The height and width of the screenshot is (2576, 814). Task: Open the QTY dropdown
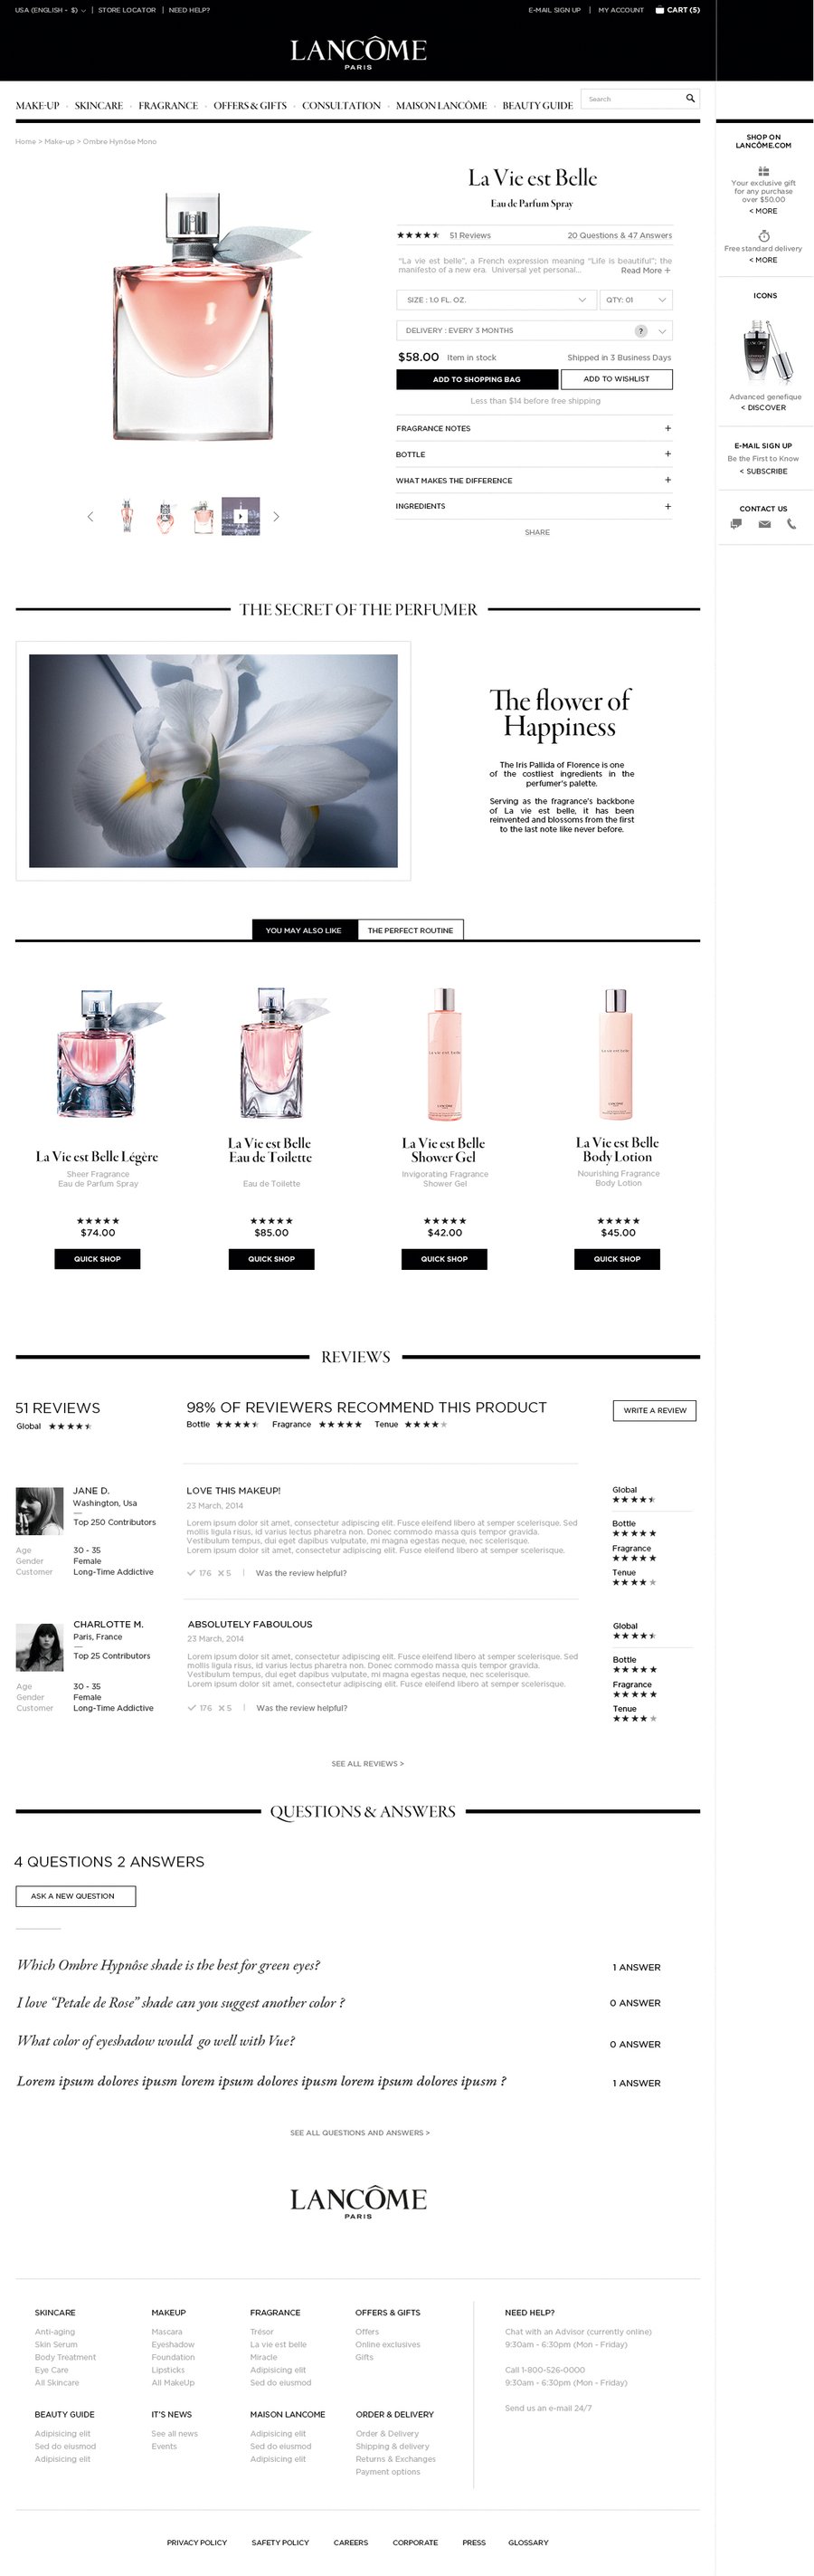(x=635, y=300)
